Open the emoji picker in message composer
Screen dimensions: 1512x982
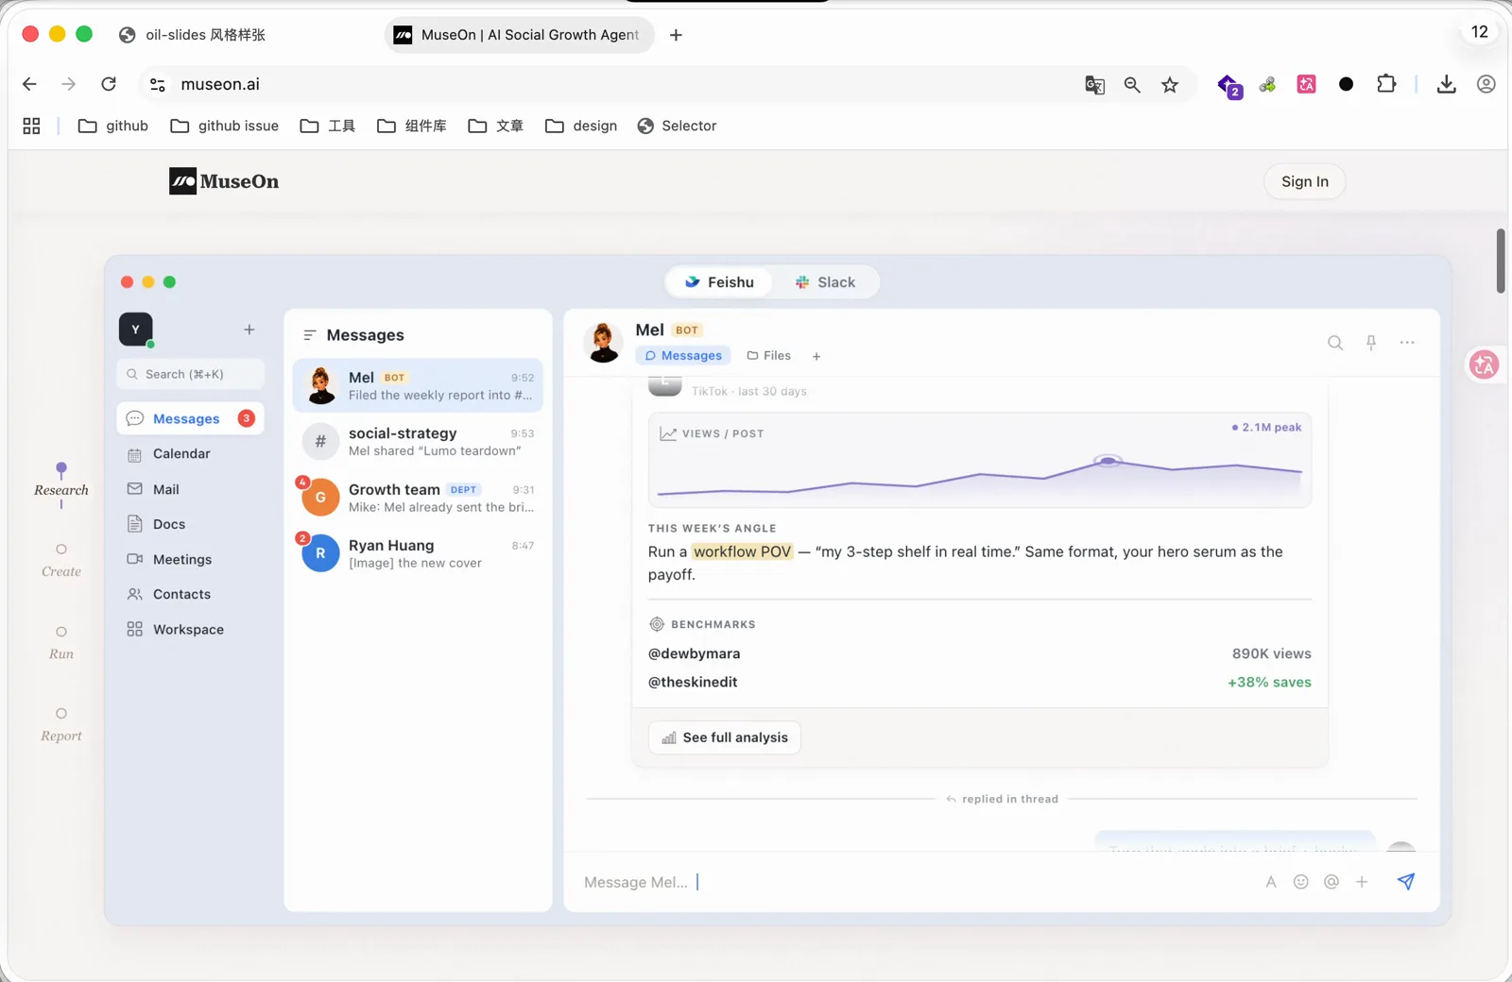[1301, 882]
